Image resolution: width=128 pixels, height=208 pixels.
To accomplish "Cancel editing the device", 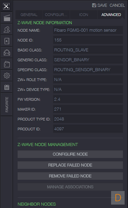I will click(117, 5).
